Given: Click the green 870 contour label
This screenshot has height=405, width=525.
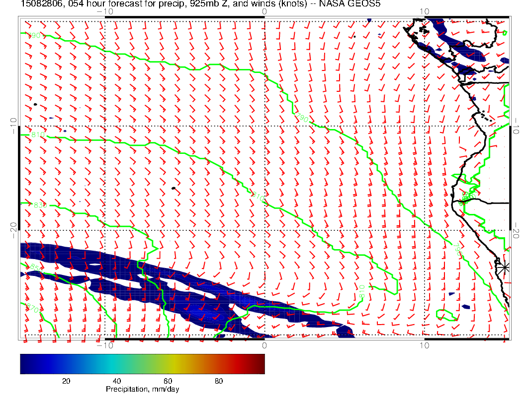Looking at the screenshot, I should pos(32,309).
